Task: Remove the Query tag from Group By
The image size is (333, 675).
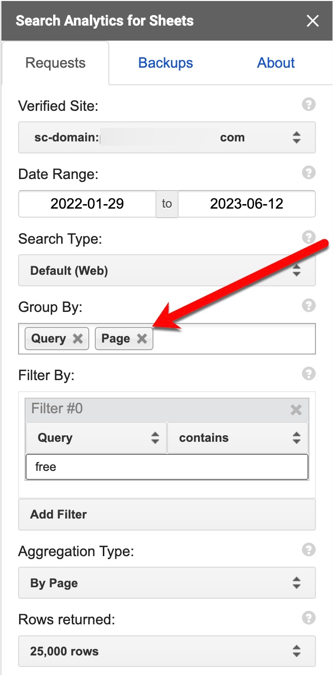Action: (x=78, y=339)
